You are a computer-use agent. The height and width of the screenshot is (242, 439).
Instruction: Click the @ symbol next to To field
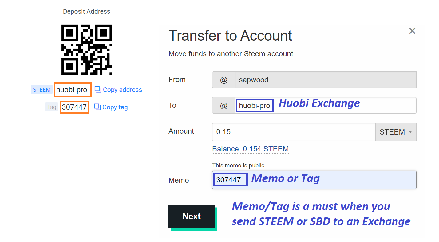click(223, 105)
